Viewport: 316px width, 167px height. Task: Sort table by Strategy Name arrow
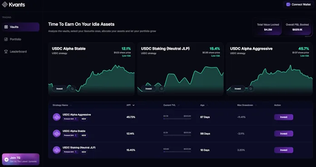[x=71, y=105]
